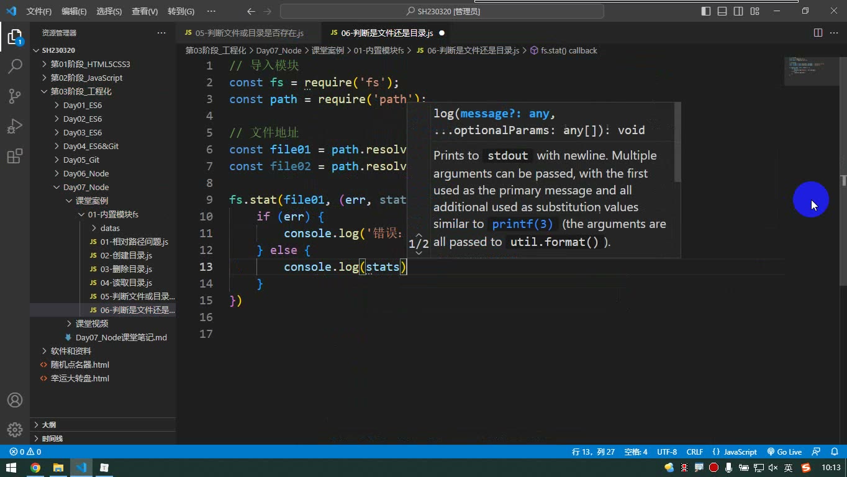Open the Explorer view in activity bar

(x=15, y=37)
